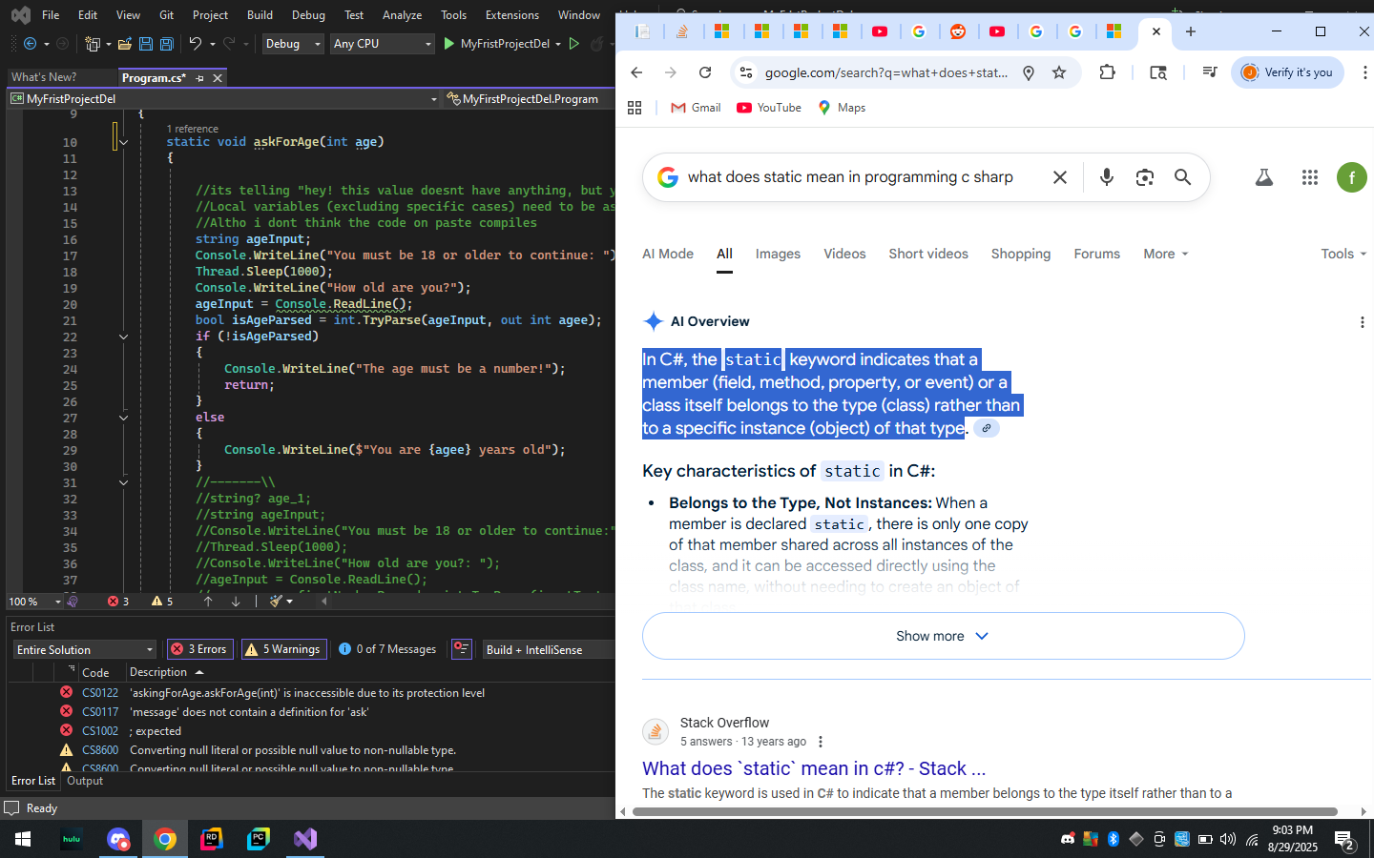The width and height of the screenshot is (1374, 858).
Task: Open the Any CPU platform dropdown
Action: click(x=382, y=44)
